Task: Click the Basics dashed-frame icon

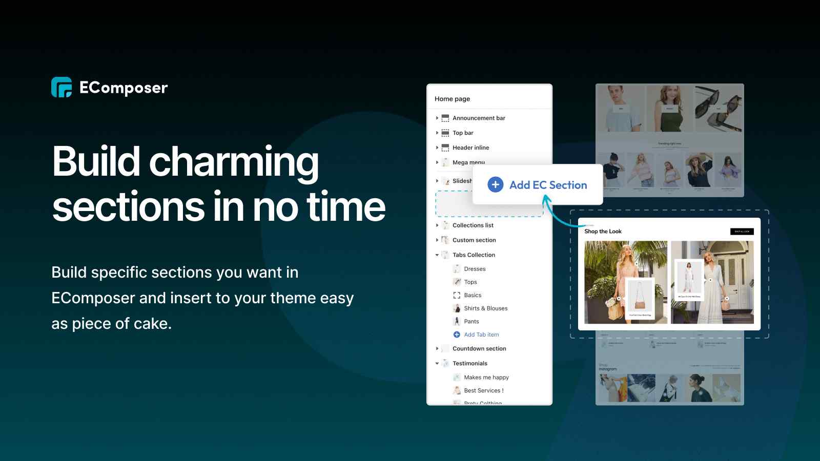Action: click(457, 296)
